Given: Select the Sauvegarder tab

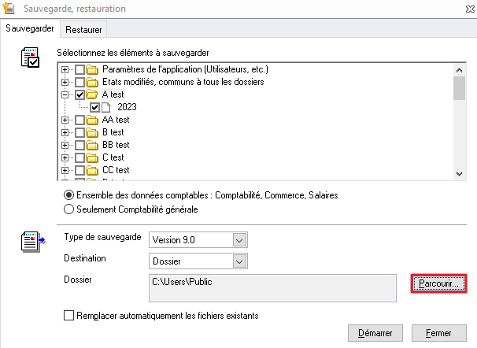Looking at the screenshot, I should tap(30, 28).
